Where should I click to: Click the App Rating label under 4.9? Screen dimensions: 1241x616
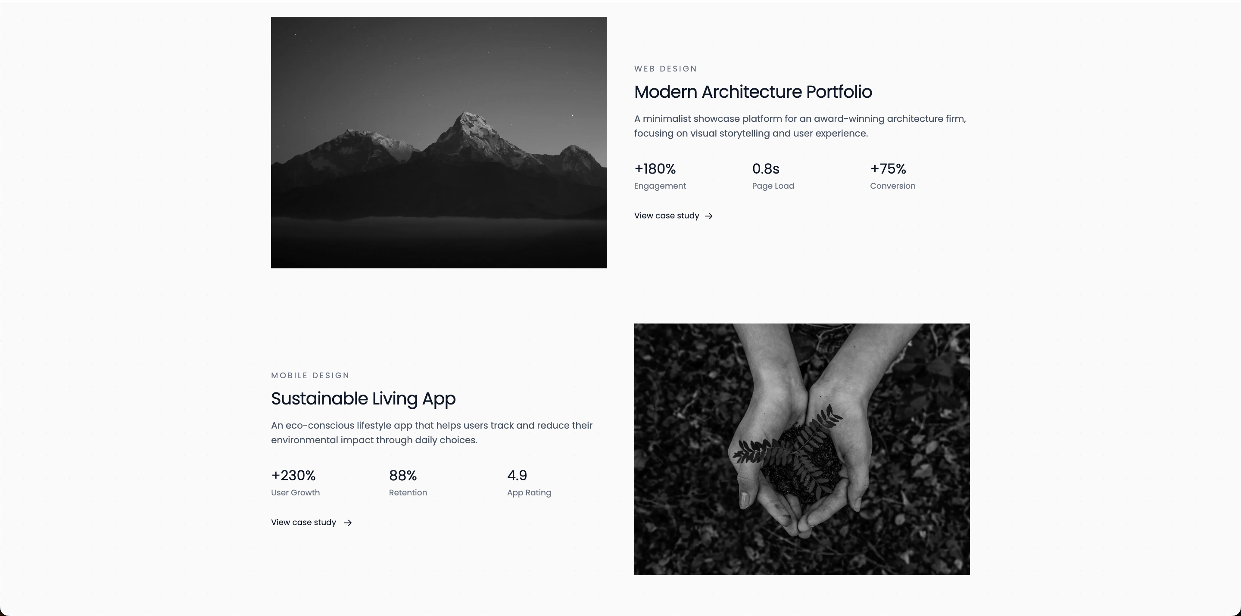click(x=529, y=493)
